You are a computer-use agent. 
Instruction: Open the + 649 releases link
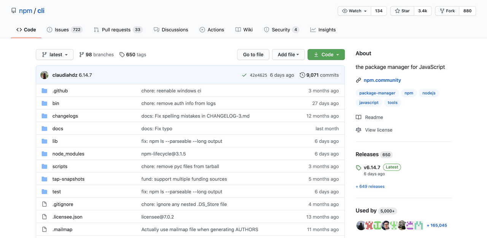click(370, 187)
